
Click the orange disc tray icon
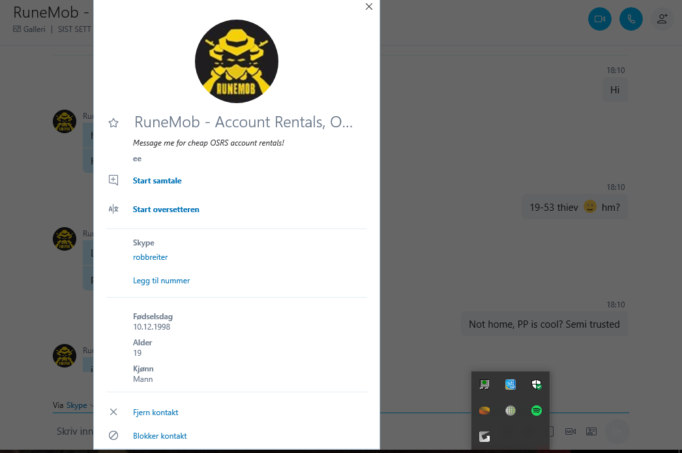(x=484, y=411)
